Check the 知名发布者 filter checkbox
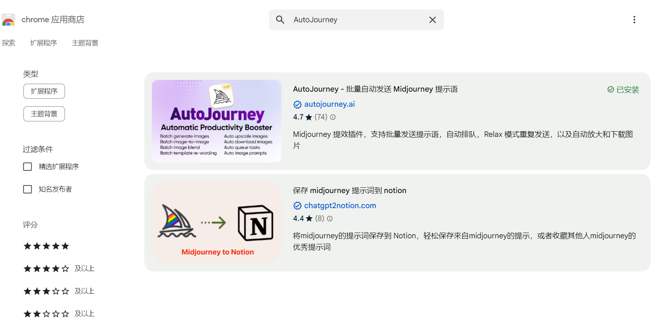Viewport: 651px width, 325px height. tap(28, 189)
